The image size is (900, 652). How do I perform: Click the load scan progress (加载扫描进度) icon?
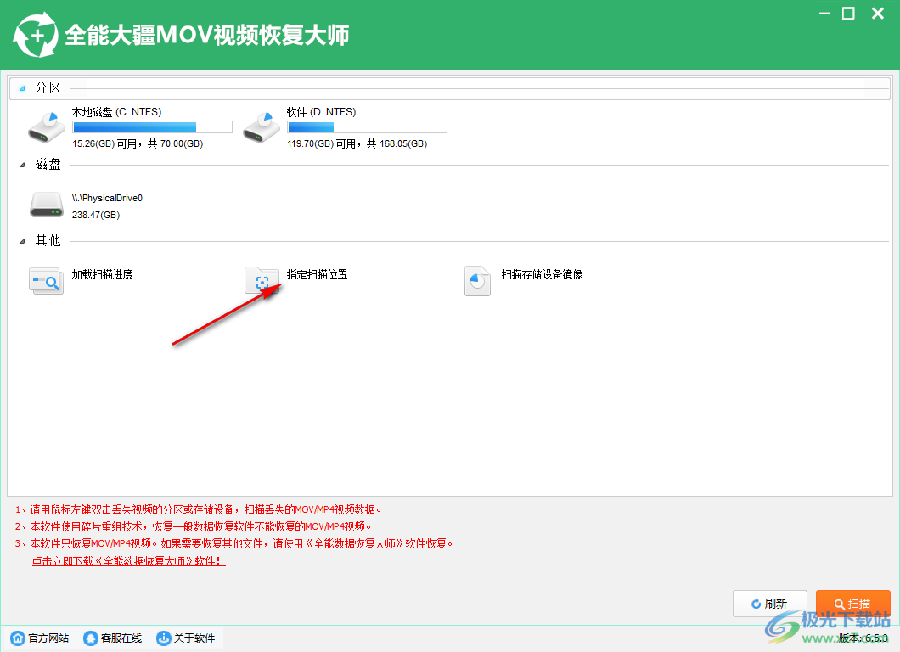pyautogui.click(x=46, y=281)
